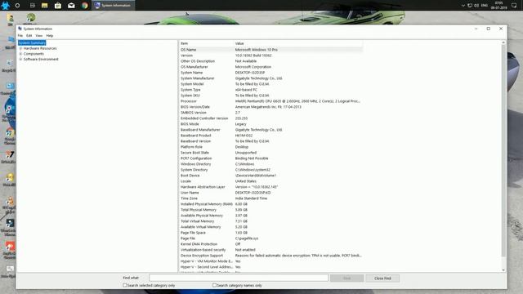Select Installed Physical Memory (RAM) row
Image resolution: width=523 pixels, height=294 pixels.
point(270,203)
